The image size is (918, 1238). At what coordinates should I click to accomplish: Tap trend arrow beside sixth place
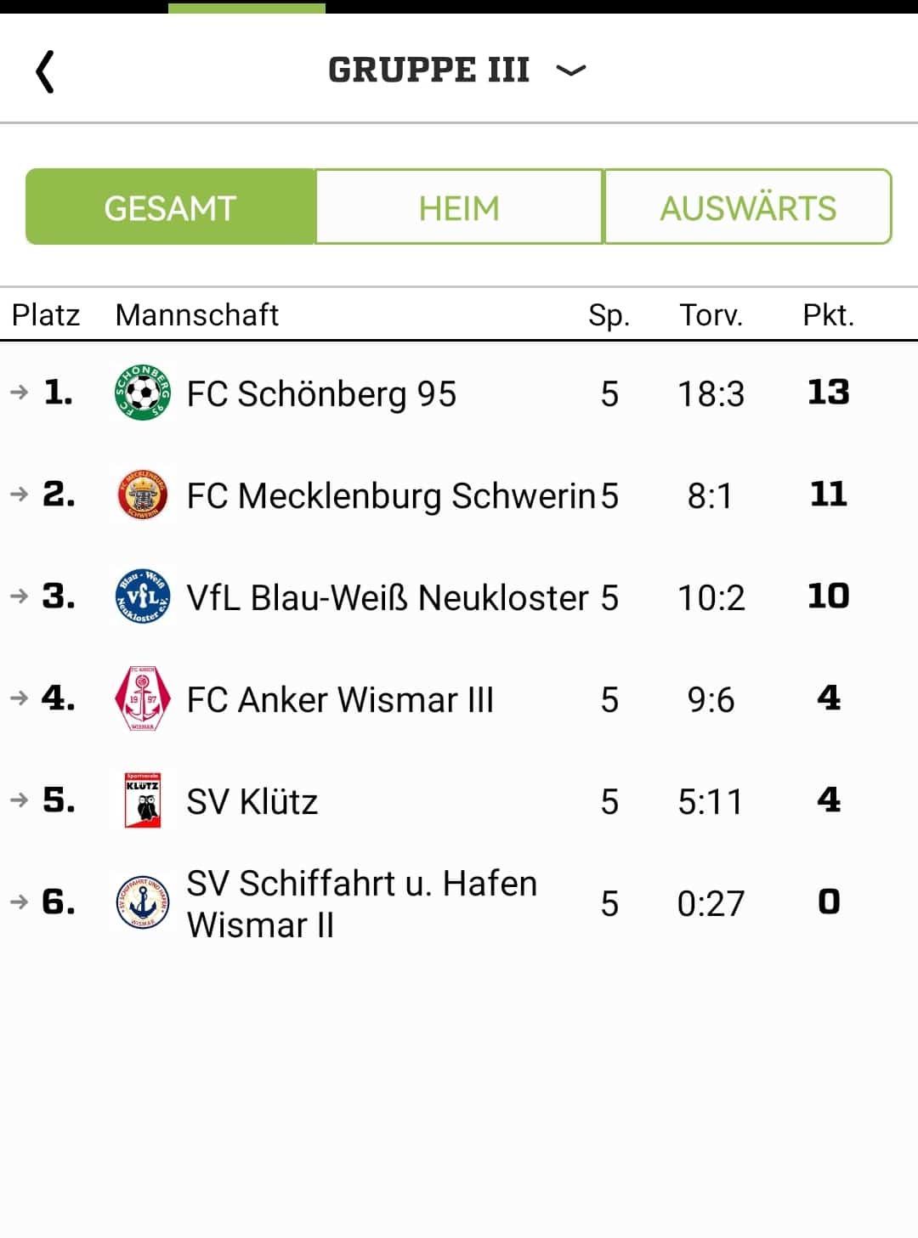pos(19,902)
